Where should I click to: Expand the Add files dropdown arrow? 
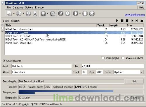tap(23, 13)
